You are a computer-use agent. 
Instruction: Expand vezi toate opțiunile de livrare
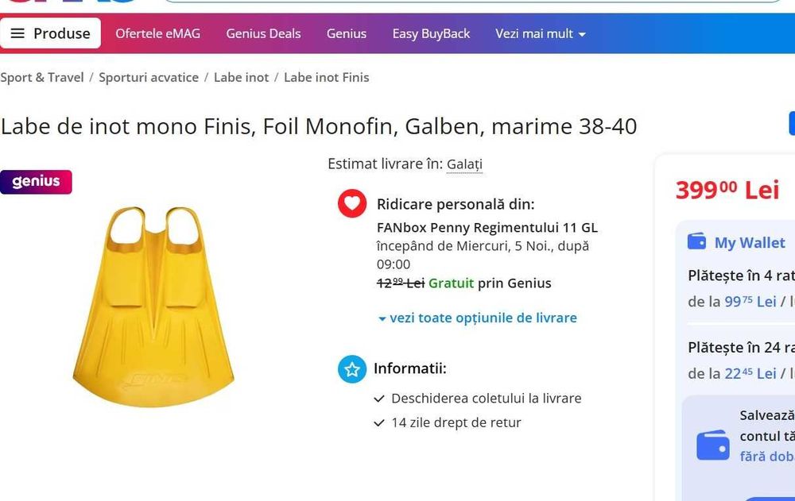[x=477, y=318]
